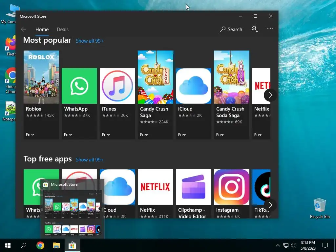
Task: Advance Most popular row with right arrow
Action: pyautogui.click(x=270, y=95)
